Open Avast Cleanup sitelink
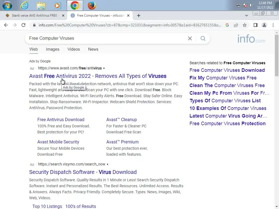 click(122, 120)
